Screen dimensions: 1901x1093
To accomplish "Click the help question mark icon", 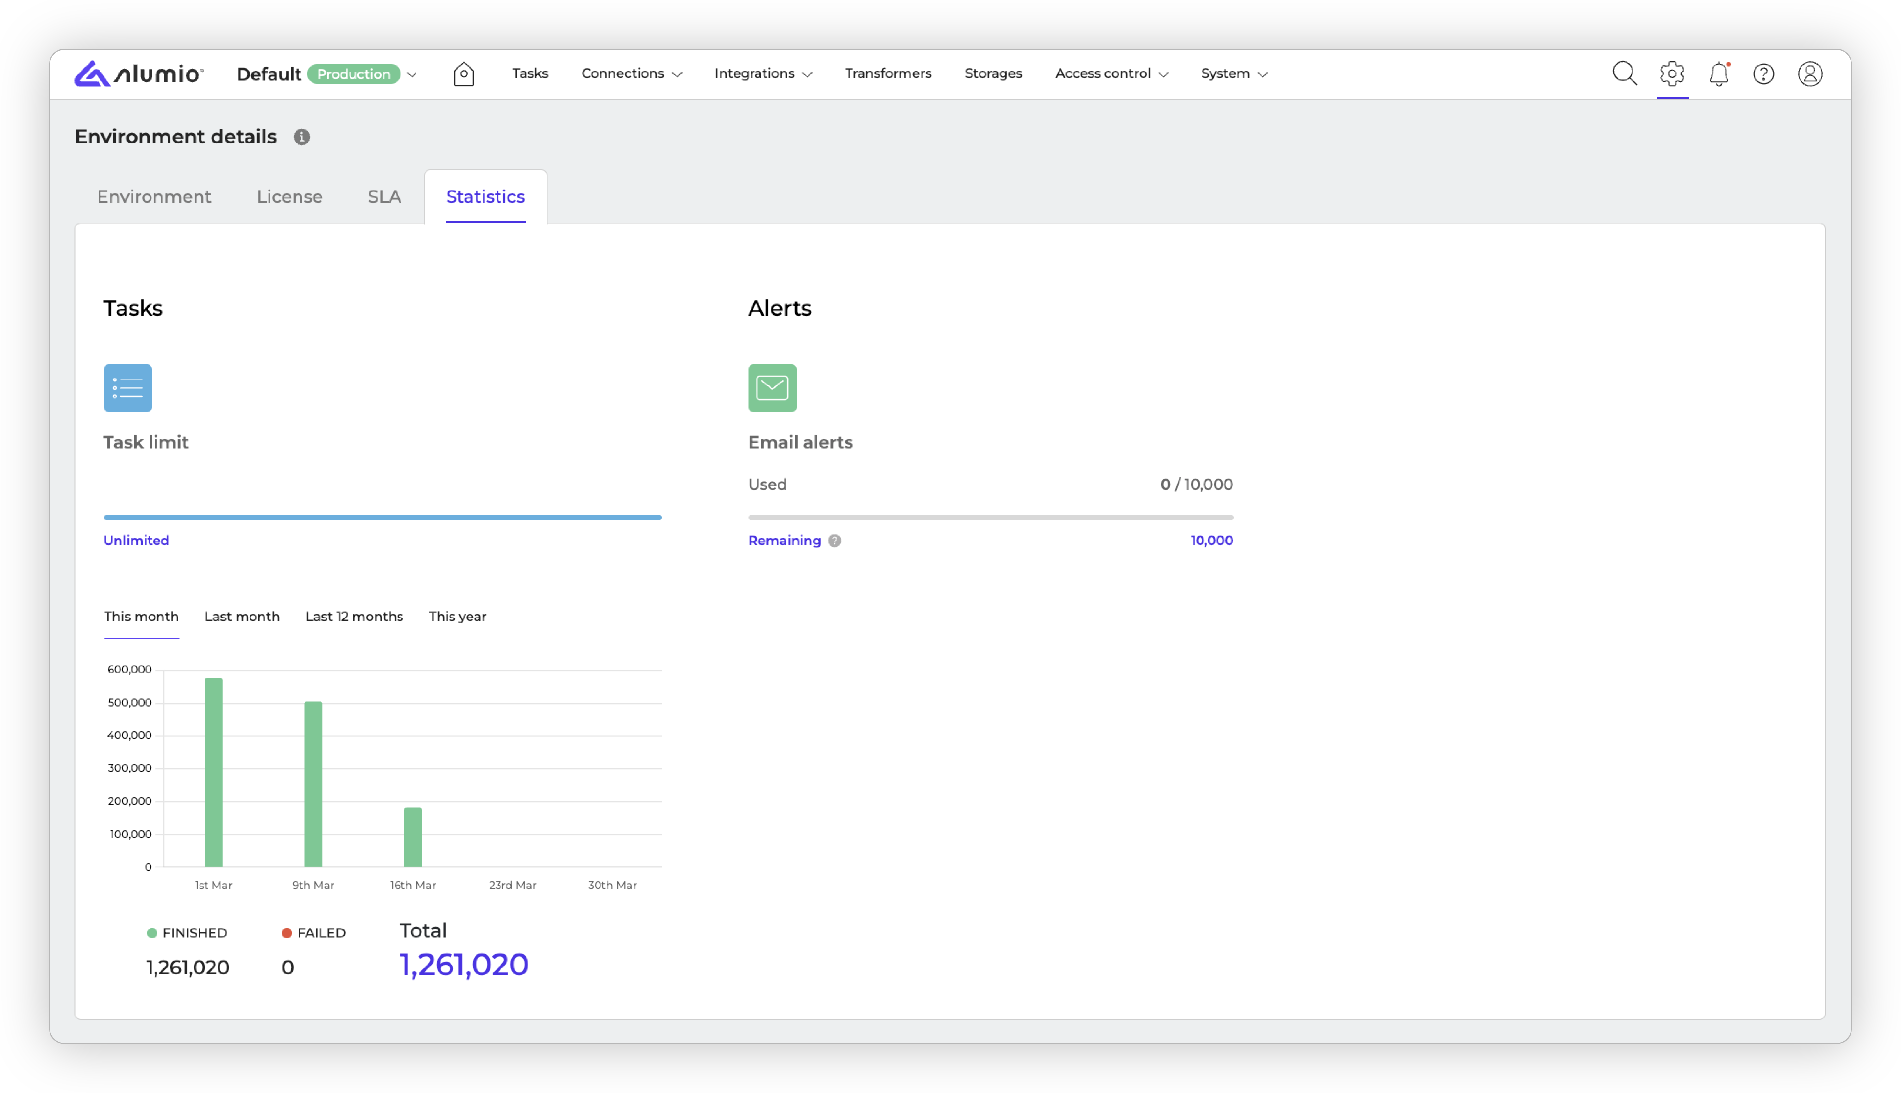I will 1763,74.
